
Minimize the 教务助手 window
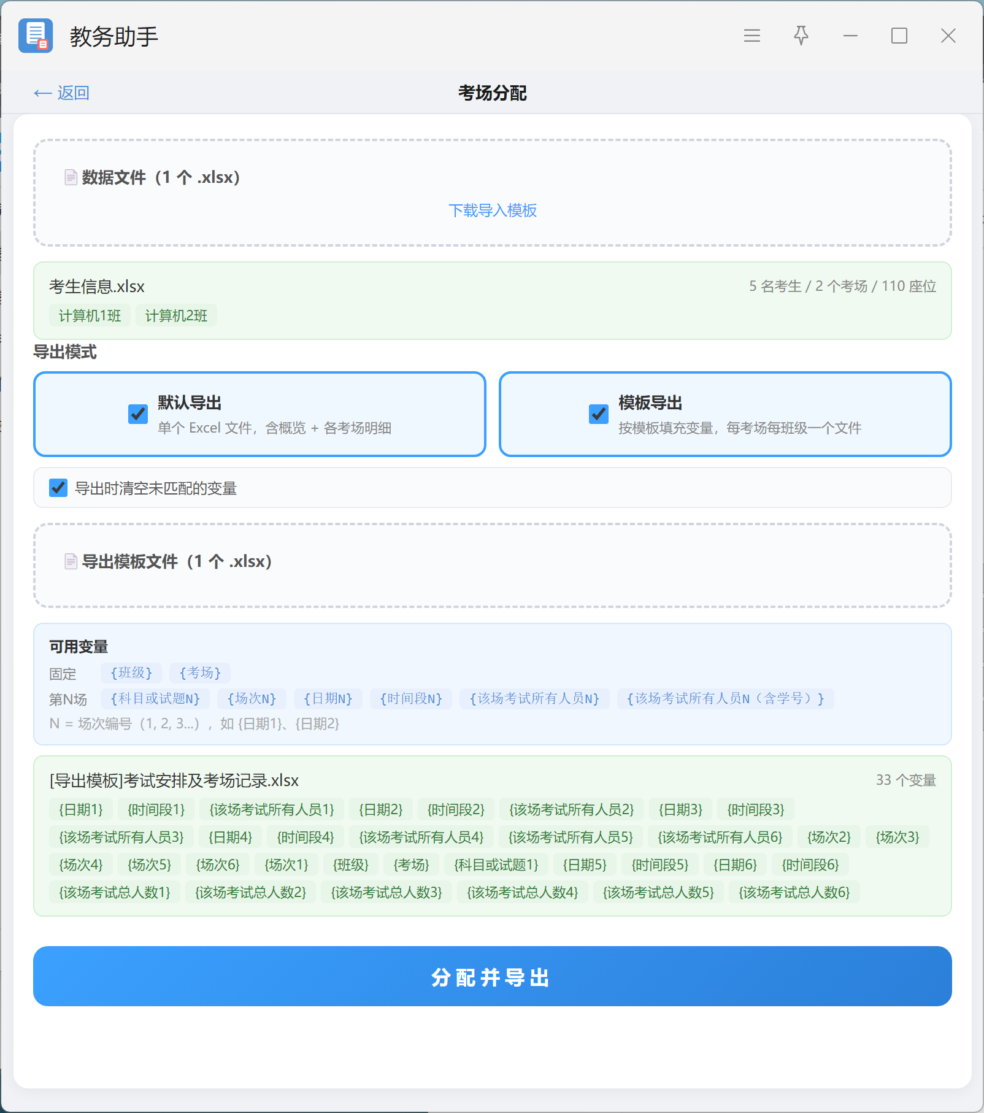(x=850, y=36)
